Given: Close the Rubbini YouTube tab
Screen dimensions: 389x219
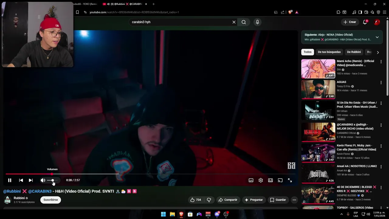Looking at the screenshot, I should (146, 4).
